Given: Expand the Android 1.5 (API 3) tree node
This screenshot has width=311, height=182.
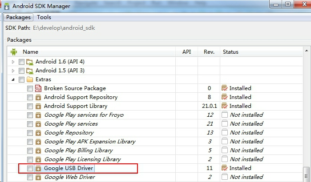Looking at the screenshot, I should click(13, 71).
